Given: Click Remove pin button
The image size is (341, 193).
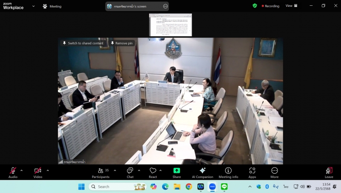Looking at the screenshot, I should (x=122, y=43).
